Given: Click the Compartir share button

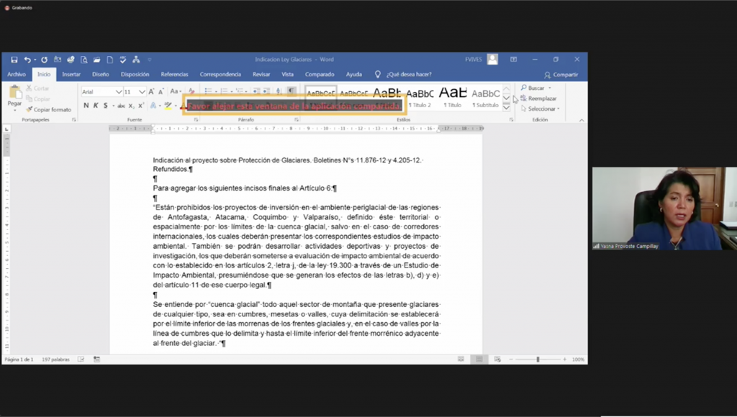Looking at the screenshot, I should [561, 75].
